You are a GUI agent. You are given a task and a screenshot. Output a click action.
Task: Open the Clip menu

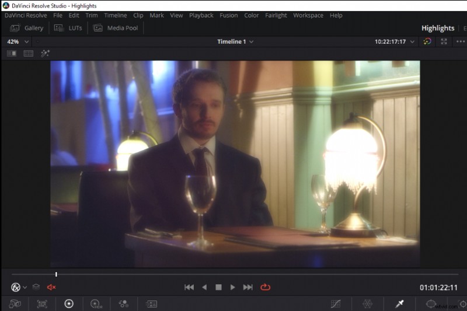tap(138, 16)
